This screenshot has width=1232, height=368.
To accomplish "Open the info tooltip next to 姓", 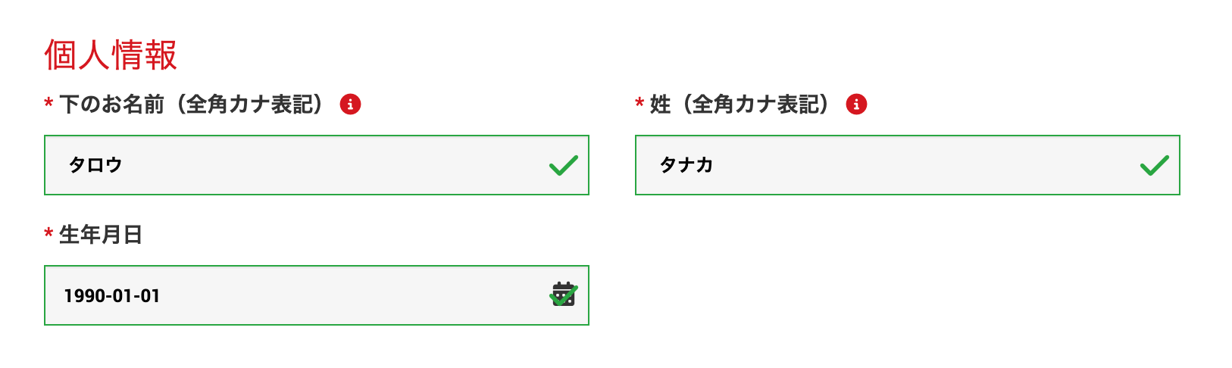I will pyautogui.click(x=856, y=104).
